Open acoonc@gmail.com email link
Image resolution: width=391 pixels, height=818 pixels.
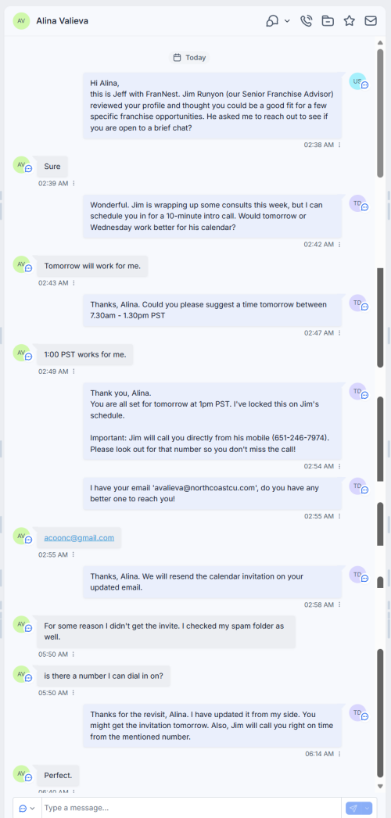click(x=79, y=537)
